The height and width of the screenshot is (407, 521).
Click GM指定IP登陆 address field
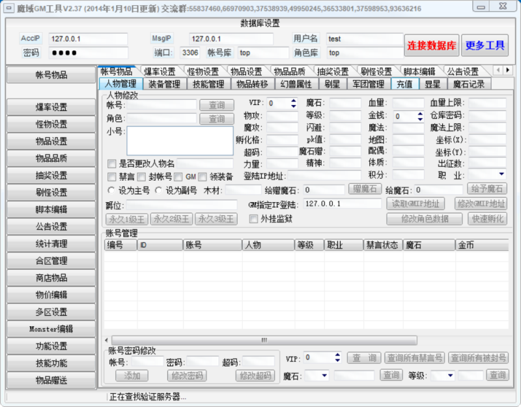pyautogui.click(x=343, y=203)
